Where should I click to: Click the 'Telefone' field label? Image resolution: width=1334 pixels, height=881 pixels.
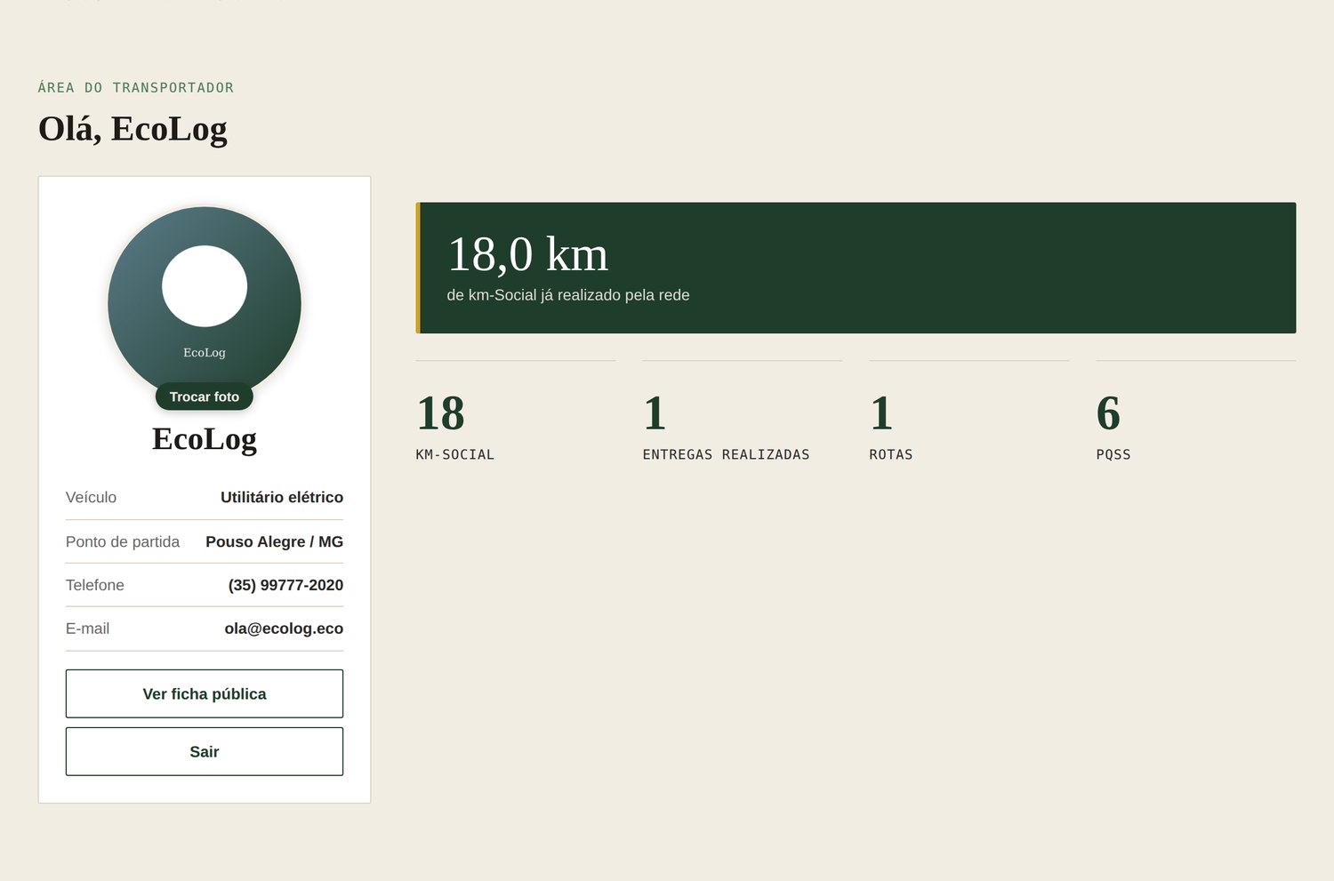pos(95,585)
